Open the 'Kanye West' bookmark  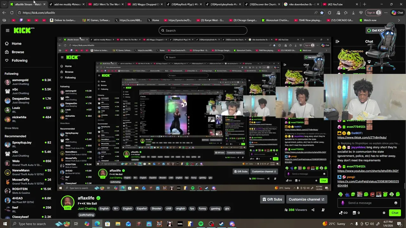pos(210,20)
